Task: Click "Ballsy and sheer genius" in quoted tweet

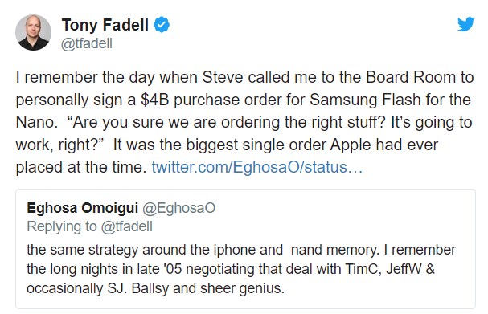Action: click(x=208, y=288)
